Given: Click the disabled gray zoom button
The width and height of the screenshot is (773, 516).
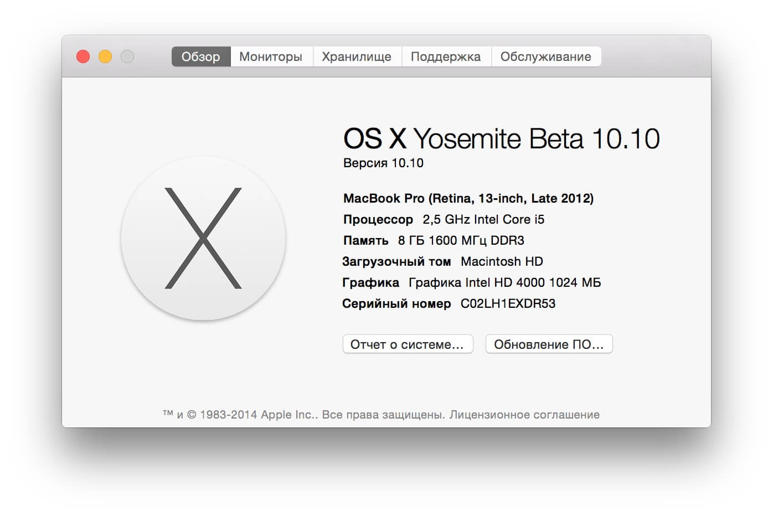Looking at the screenshot, I should coord(127,56).
